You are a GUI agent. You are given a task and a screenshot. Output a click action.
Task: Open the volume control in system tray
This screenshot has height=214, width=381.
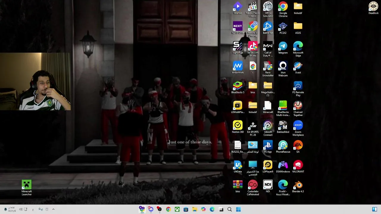21,209
